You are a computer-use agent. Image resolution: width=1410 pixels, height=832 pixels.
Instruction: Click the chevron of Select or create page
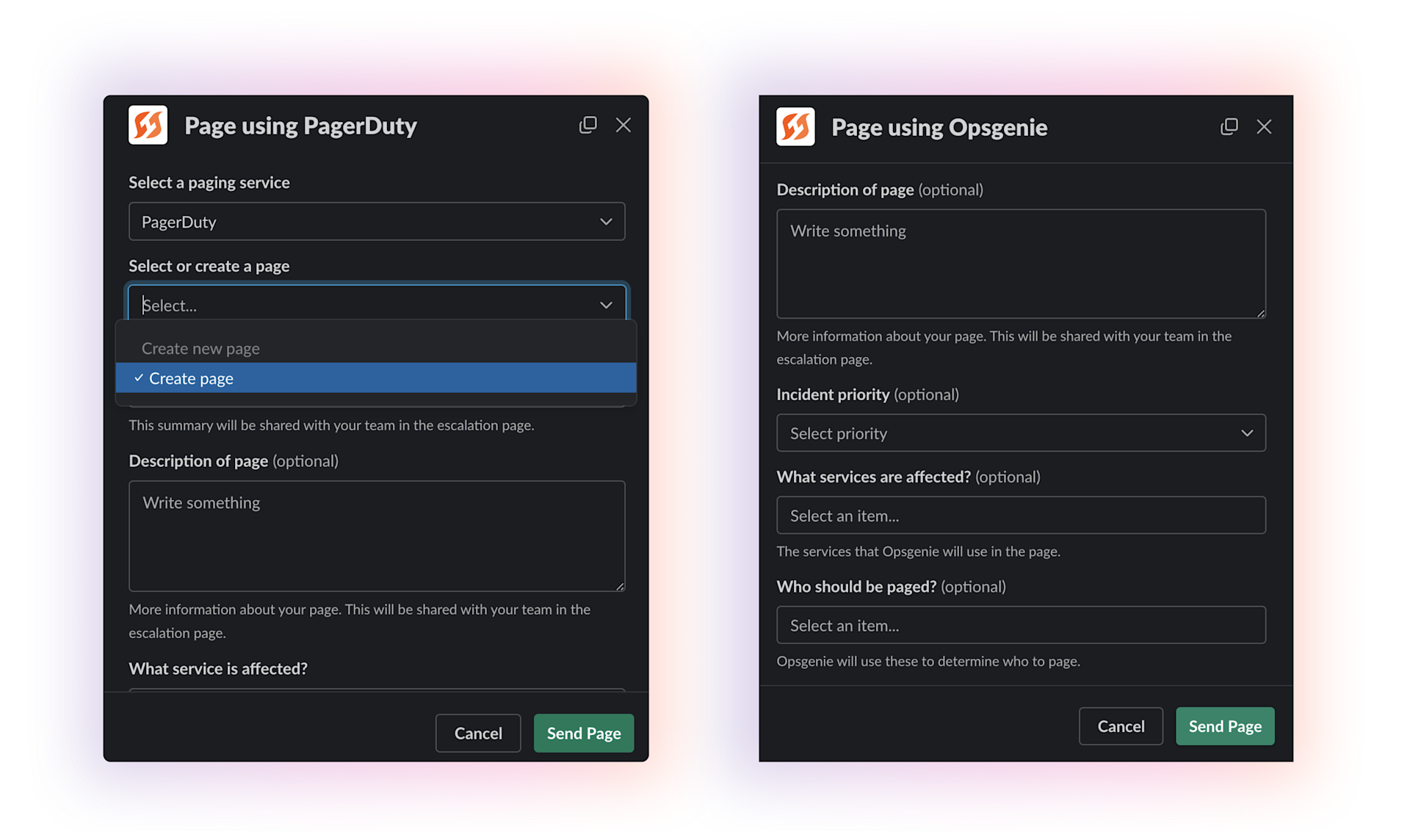pyautogui.click(x=605, y=305)
